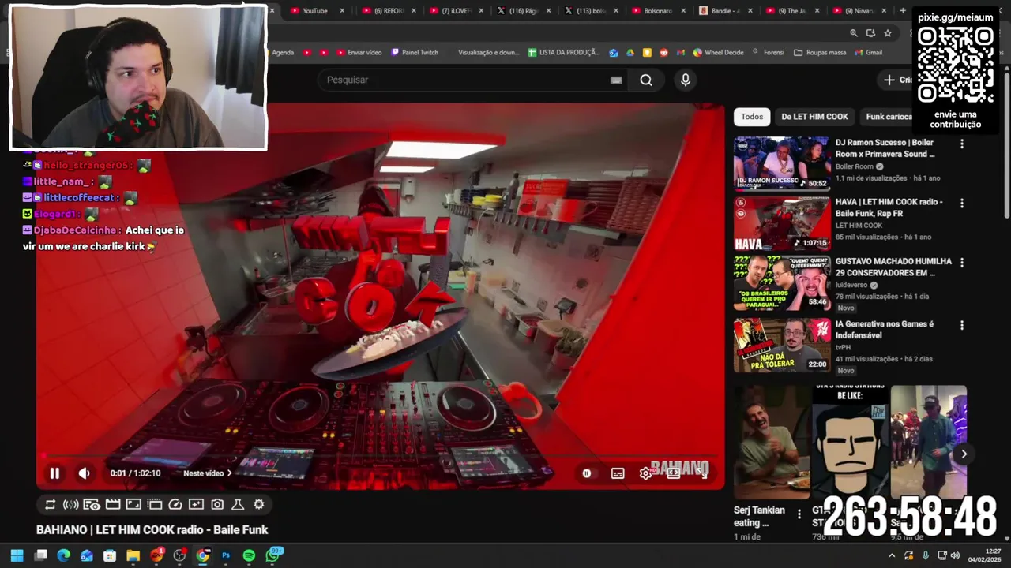Open options menu for GUSTAVO MACHADO video
This screenshot has height=568, width=1011.
(x=961, y=262)
